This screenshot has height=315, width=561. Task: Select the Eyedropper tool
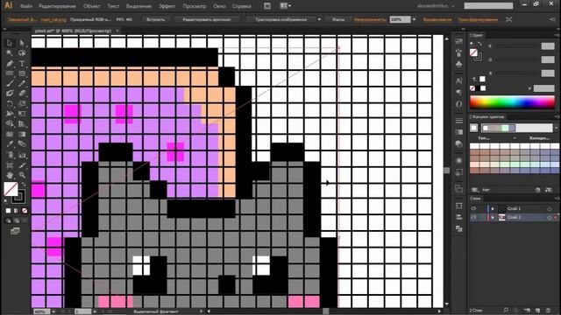point(10,144)
